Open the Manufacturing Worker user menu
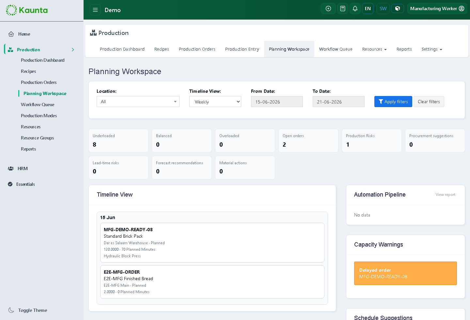The width and height of the screenshot is (470, 320). [x=437, y=8]
